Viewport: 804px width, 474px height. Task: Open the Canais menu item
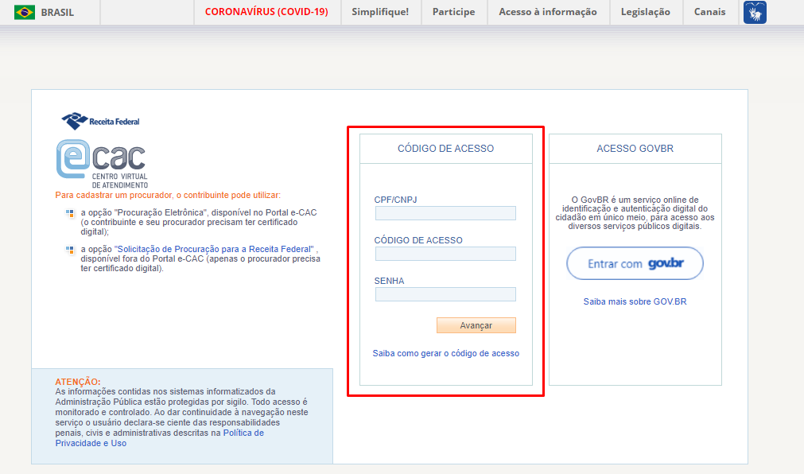point(709,12)
